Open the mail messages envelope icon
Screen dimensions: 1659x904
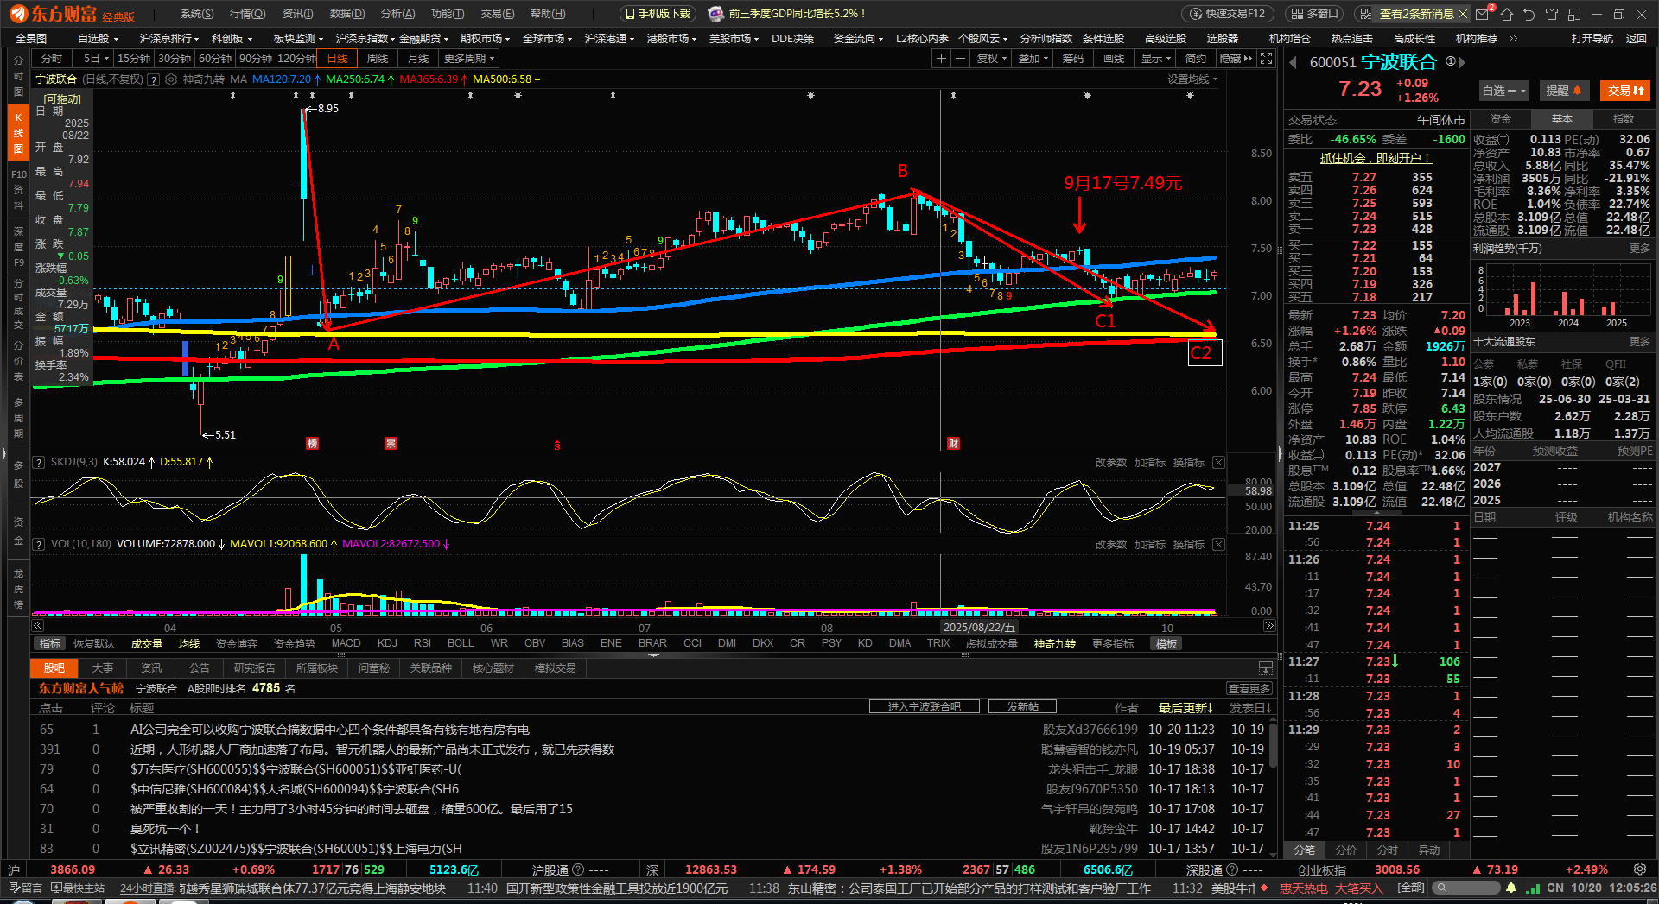coord(1483,15)
